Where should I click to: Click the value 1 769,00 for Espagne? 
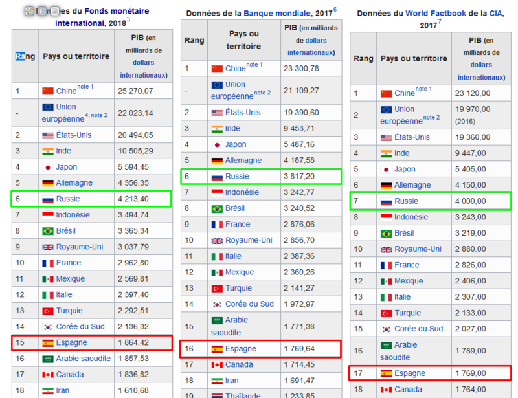pyautogui.click(x=471, y=373)
